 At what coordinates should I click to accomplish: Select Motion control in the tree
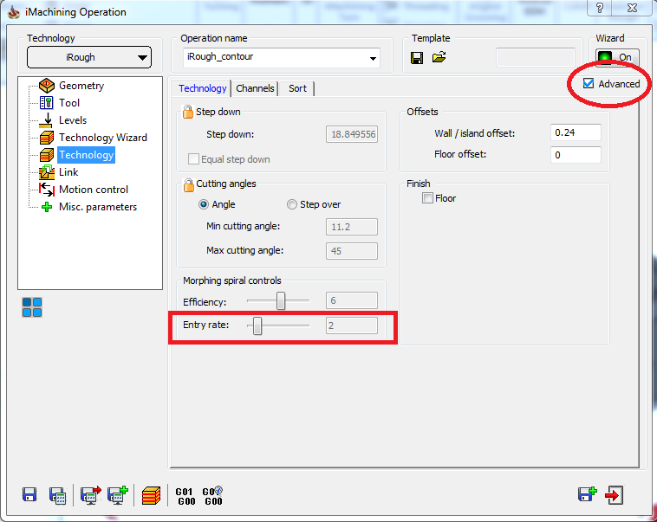[x=94, y=190]
